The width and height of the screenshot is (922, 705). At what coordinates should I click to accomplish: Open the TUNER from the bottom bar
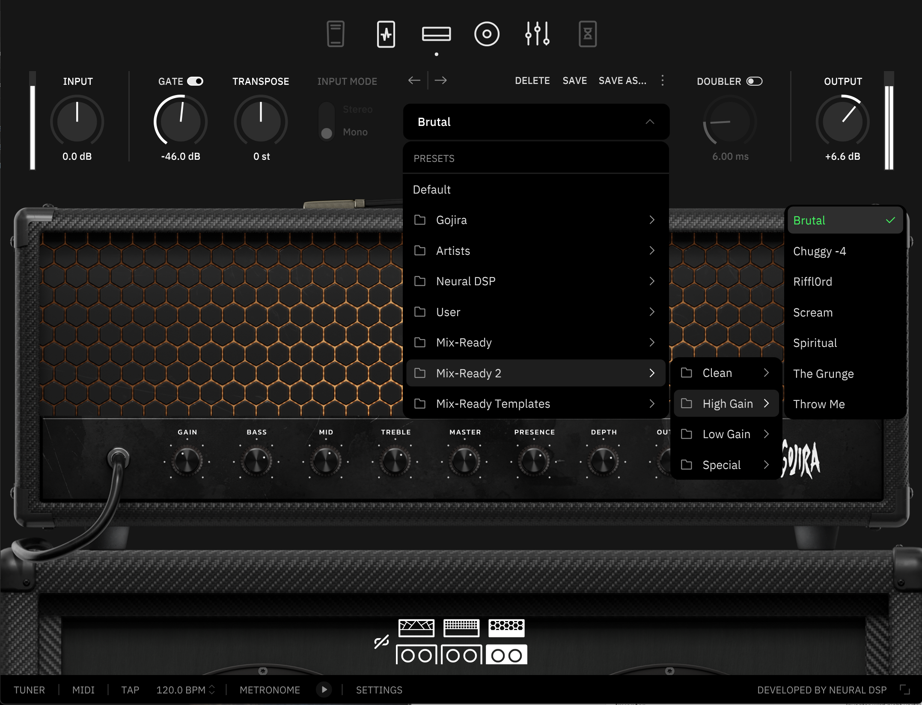pos(29,690)
